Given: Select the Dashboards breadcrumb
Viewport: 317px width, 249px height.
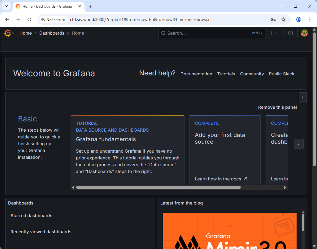Looking at the screenshot, I should pos(52,33).
